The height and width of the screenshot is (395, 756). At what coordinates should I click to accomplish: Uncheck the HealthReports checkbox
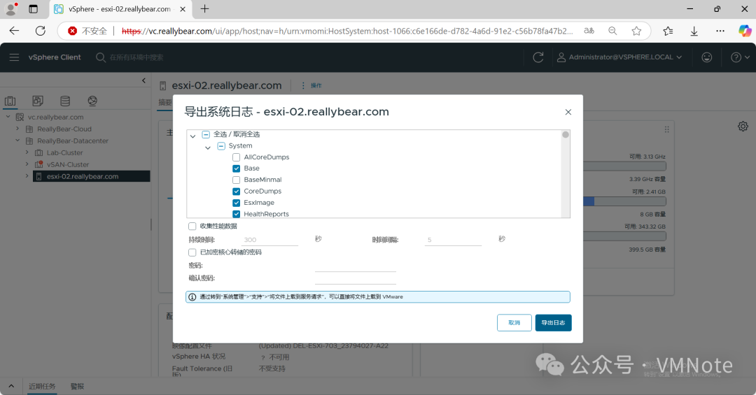[x=237, y=214]
